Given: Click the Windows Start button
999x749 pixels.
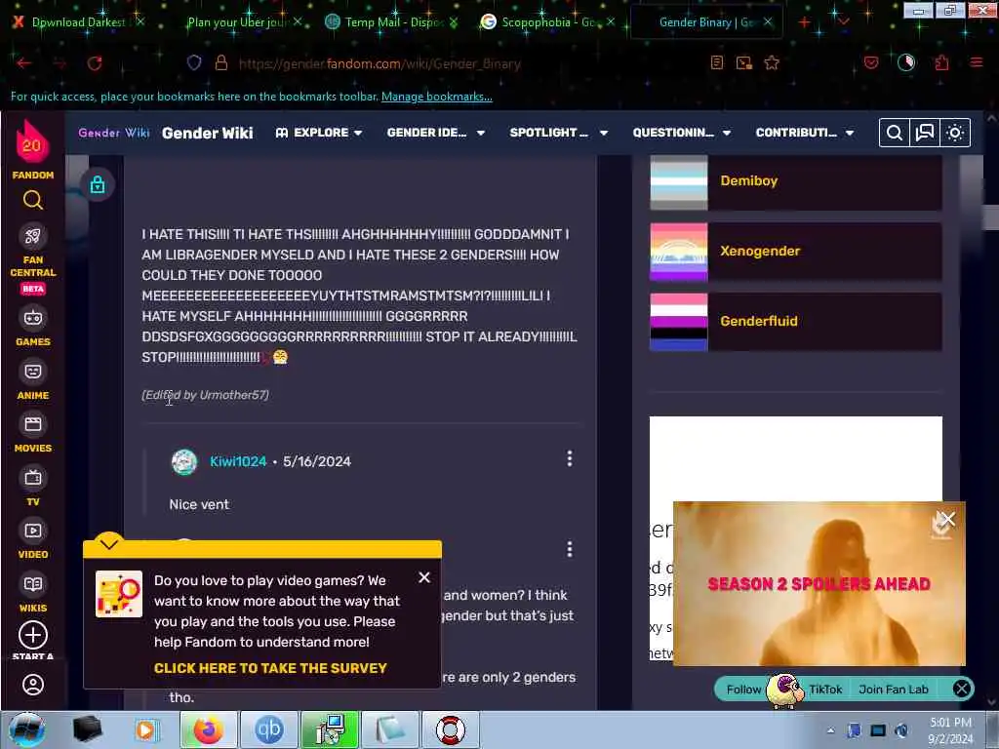Looking at the screenshot, I should tap(27, 729).
